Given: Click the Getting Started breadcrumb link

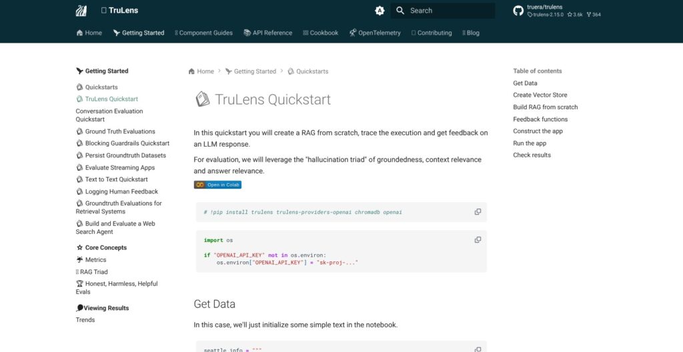Looking at the screenshot, I should [x=251, y=71].
